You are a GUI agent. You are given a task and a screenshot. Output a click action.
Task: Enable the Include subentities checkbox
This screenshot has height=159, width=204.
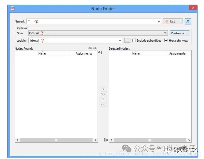click(x=134, y=41)
